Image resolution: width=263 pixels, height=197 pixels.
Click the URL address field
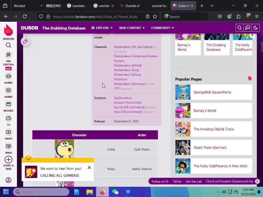tap(95, 16)
